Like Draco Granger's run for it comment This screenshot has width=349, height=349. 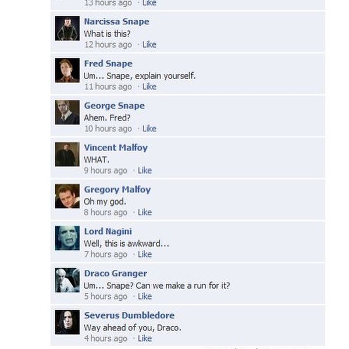145,296
